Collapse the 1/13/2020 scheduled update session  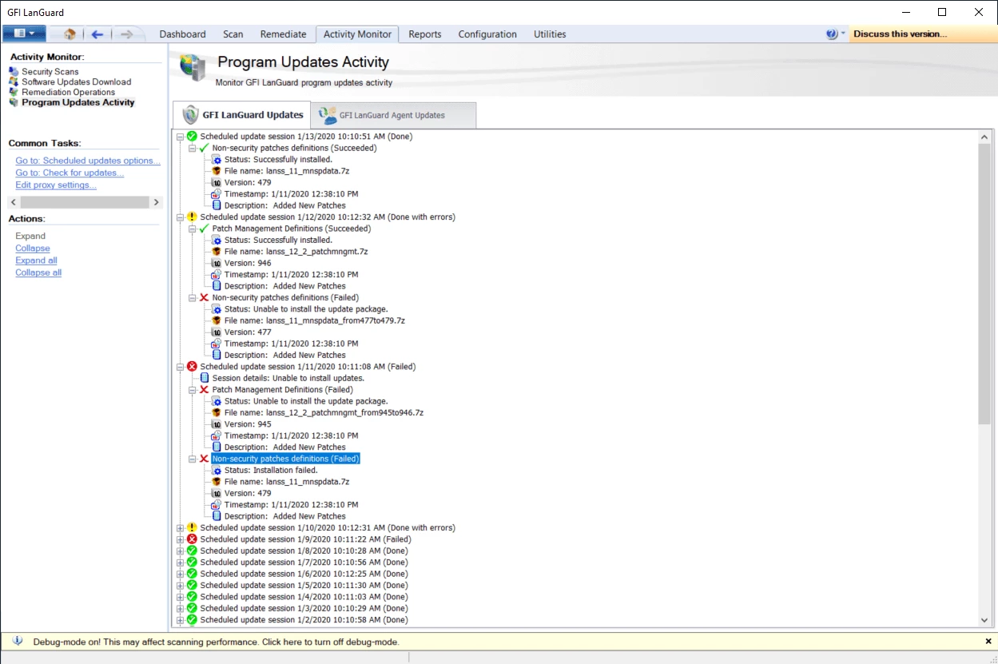tap(180, 136)
